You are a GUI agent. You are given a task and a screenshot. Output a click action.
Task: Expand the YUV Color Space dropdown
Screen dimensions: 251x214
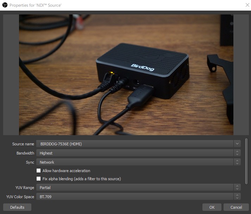pos(138,197)
